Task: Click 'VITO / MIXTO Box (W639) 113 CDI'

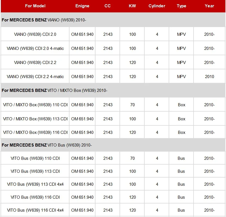Action: (x=35, y=119)
